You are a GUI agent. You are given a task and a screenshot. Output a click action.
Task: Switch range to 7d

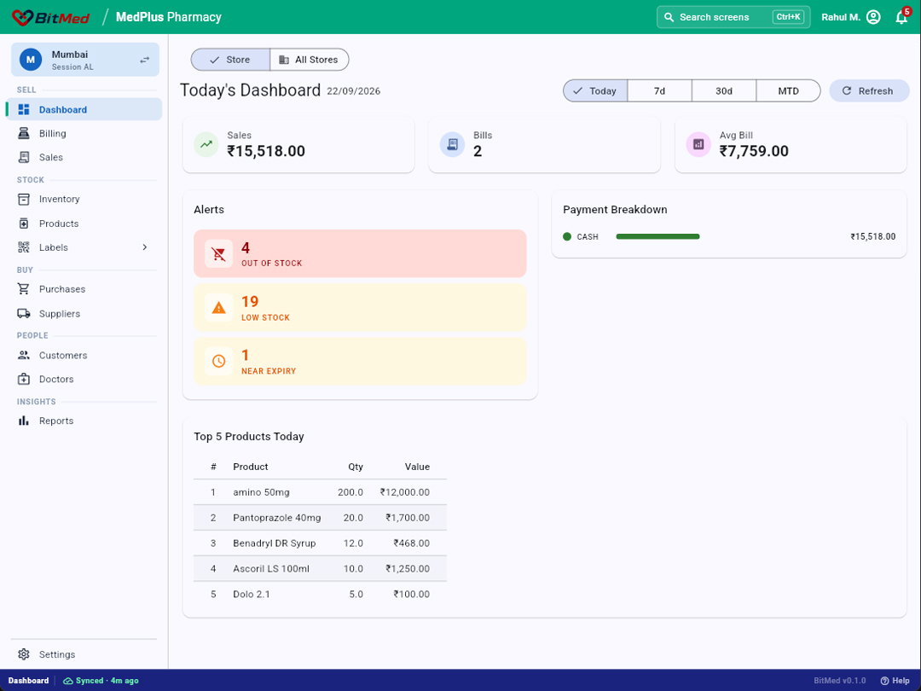(659, 91)
